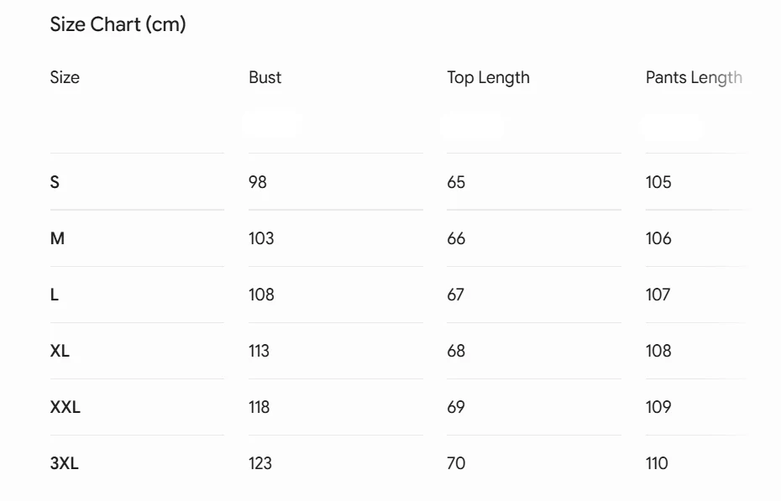Click the pants length value 105
The image size is (781, 501).
click(658, 182)
